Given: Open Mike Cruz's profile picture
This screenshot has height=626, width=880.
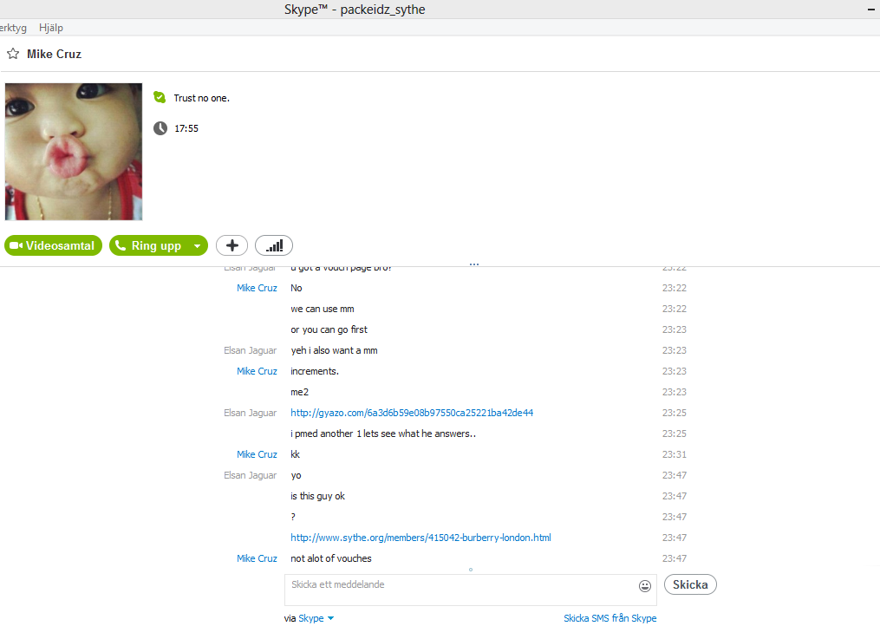Looking at the screenshot, I should (x=74, y=152).
